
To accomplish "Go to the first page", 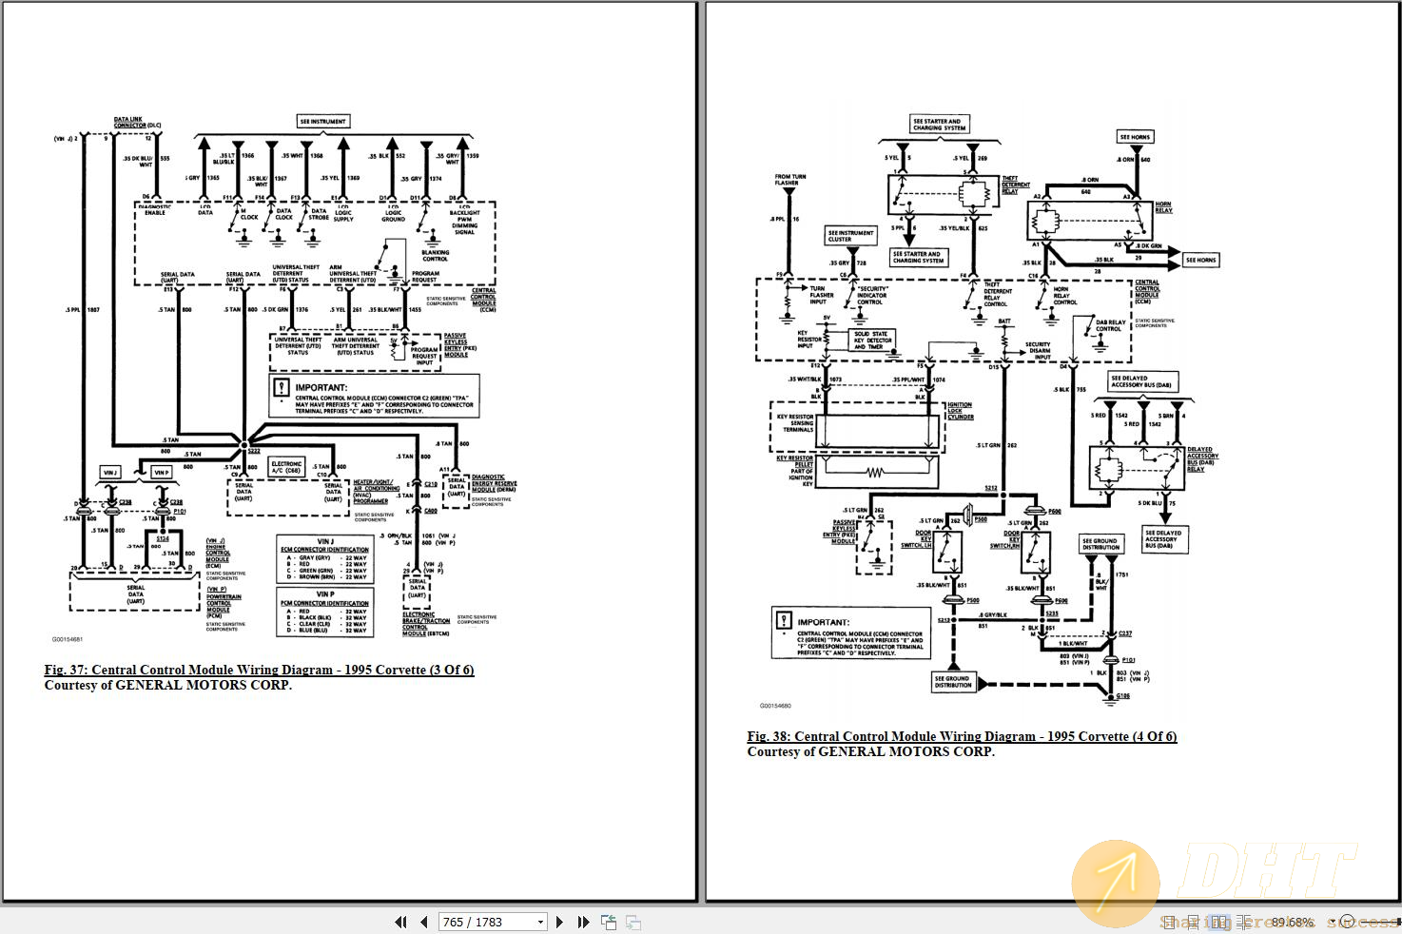I will [x=400, y=922].
